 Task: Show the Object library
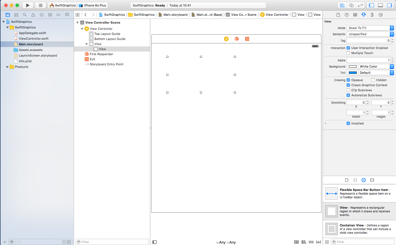click(x=364, y=180)
